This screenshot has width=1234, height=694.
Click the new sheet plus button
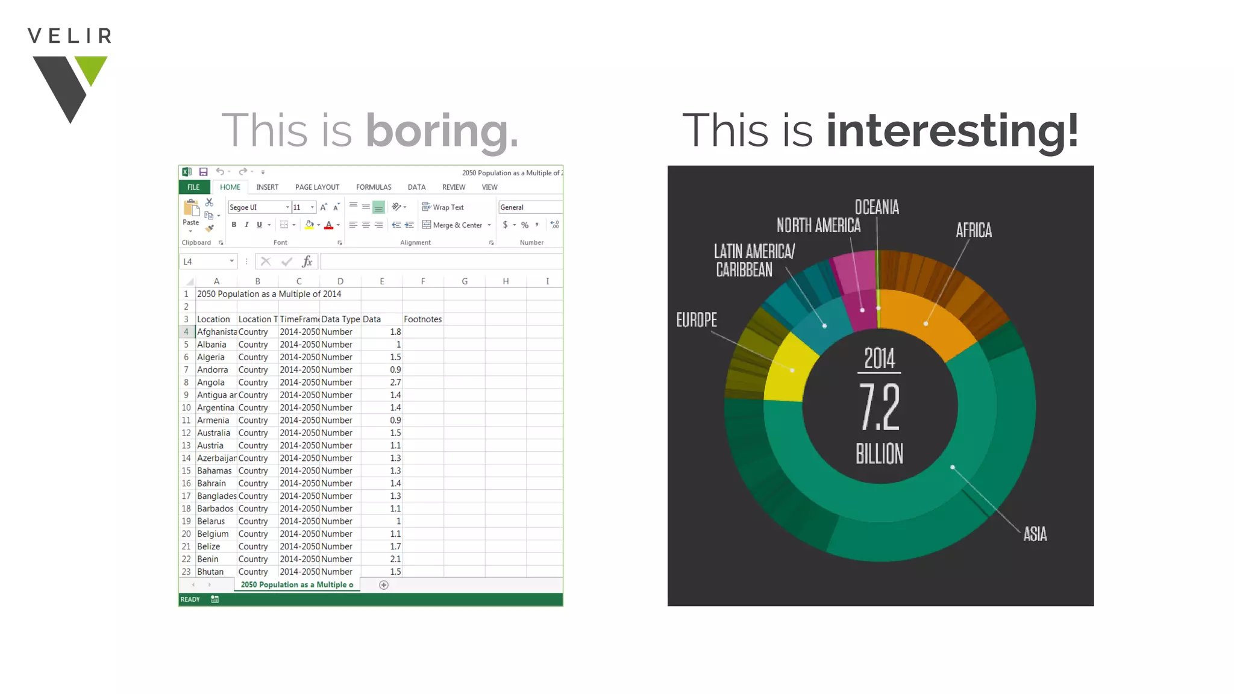(x=384, y=585)
